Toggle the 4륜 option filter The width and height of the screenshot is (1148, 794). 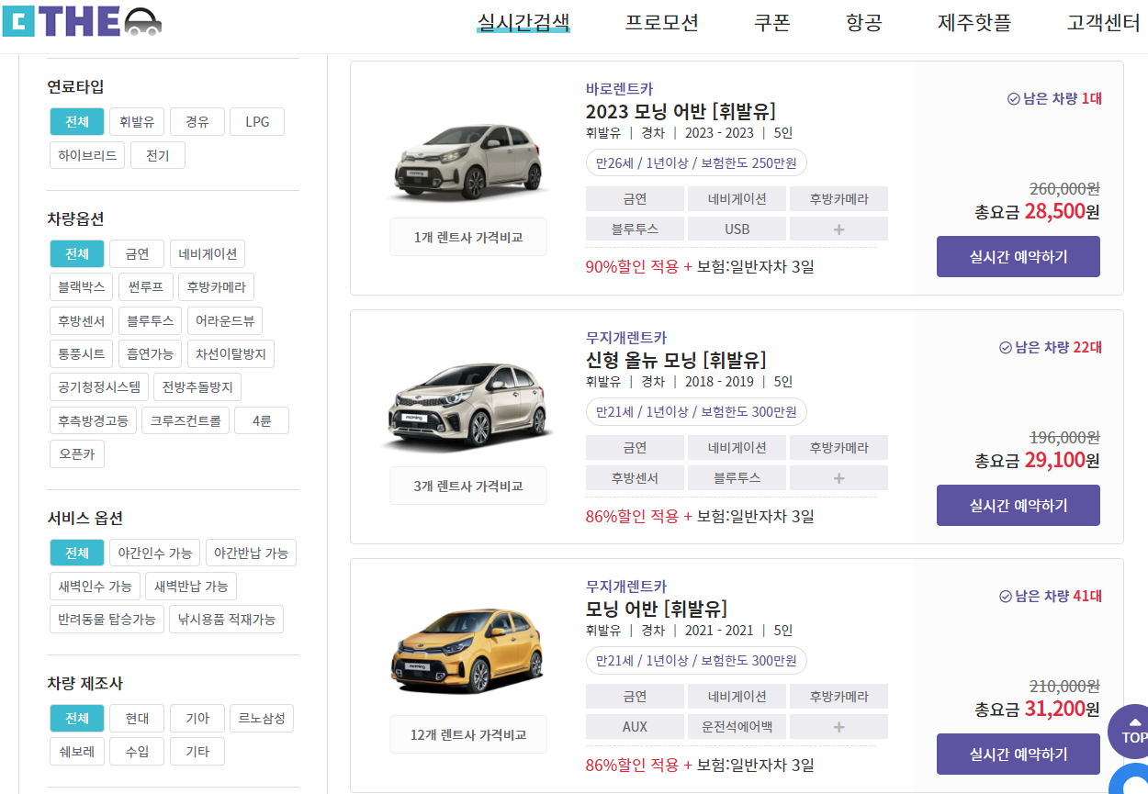262,420
